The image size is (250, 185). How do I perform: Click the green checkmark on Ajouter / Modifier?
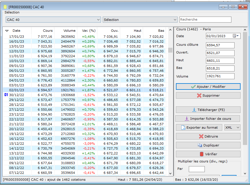(193, 87)
